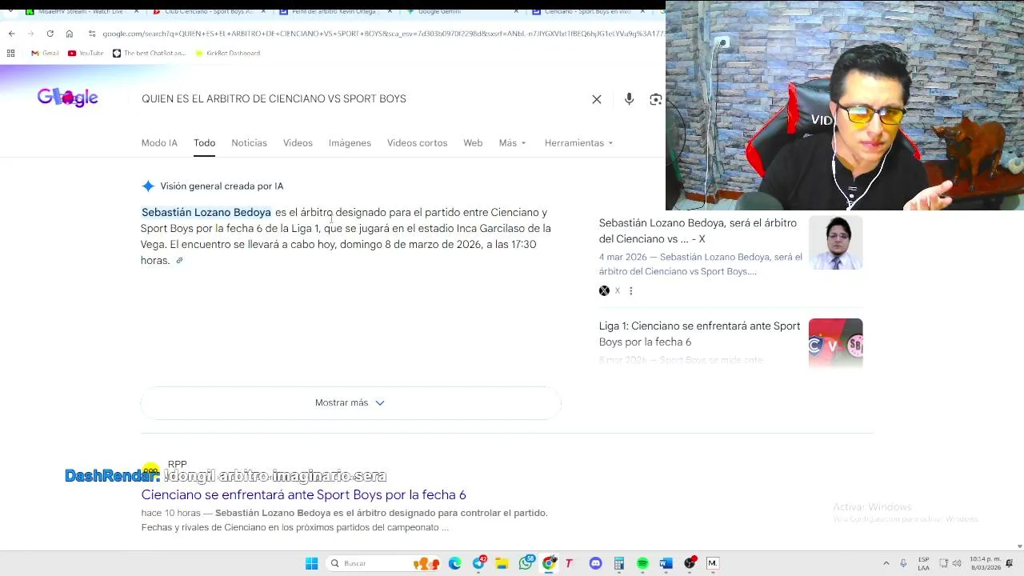
Task: Open the referee photo thumbnail
Action: point(835,242)
